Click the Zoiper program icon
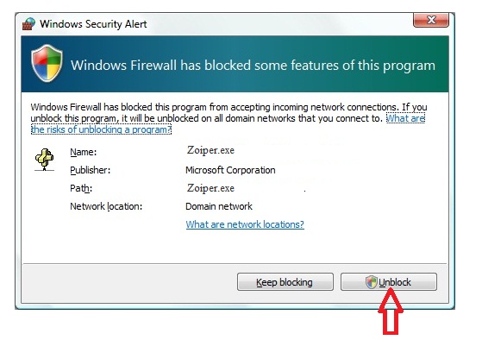Viewport: 482px width, 340px height. pos(44,160)
